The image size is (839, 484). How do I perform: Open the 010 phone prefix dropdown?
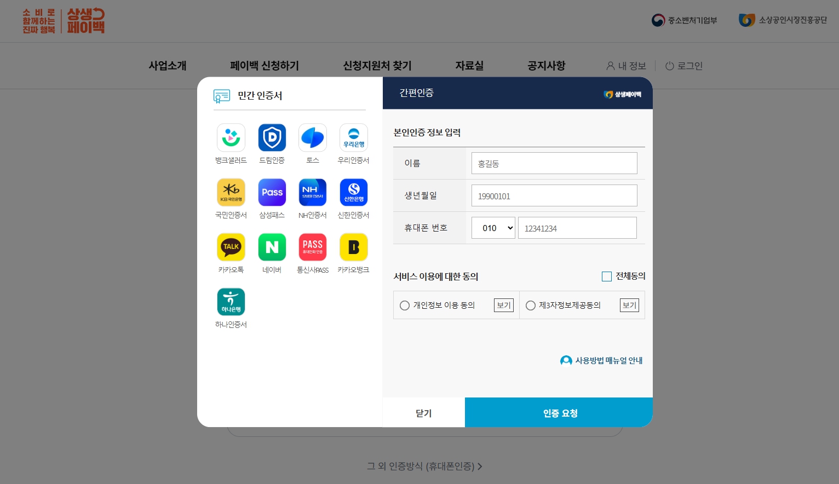[x=493, y=228]
